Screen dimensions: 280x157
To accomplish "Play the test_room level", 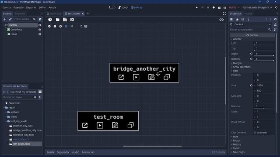I will click(x=100, y=125).
